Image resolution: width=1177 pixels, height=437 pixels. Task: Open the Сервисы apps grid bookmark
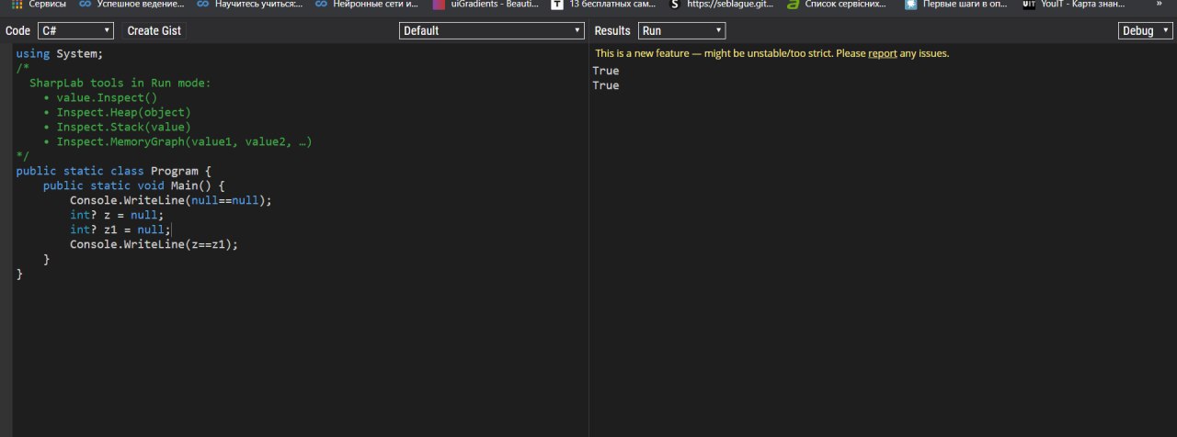[38, 5]
